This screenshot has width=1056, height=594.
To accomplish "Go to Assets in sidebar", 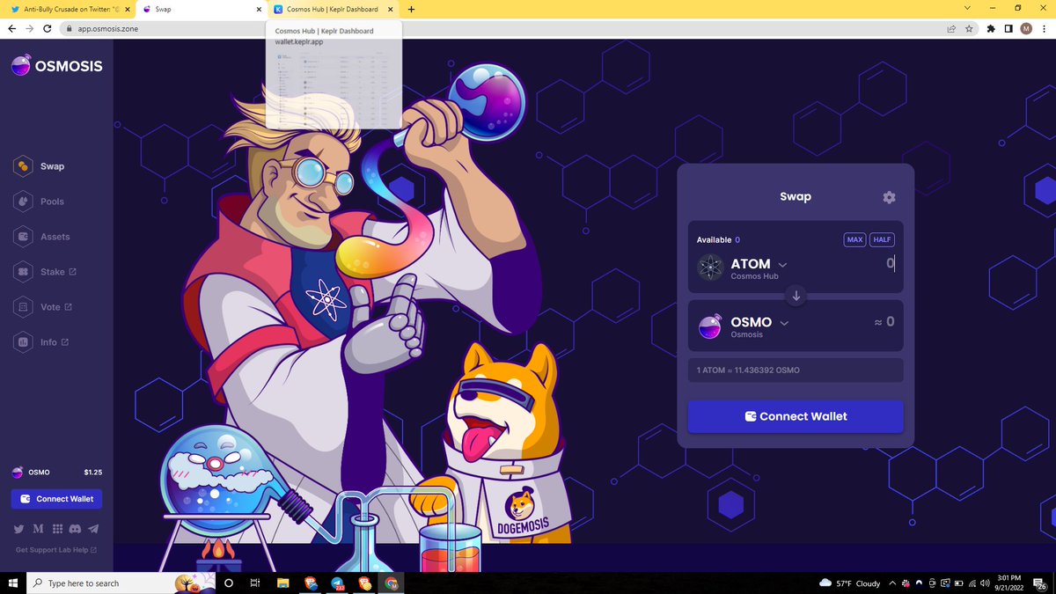I will pos(43,237).
